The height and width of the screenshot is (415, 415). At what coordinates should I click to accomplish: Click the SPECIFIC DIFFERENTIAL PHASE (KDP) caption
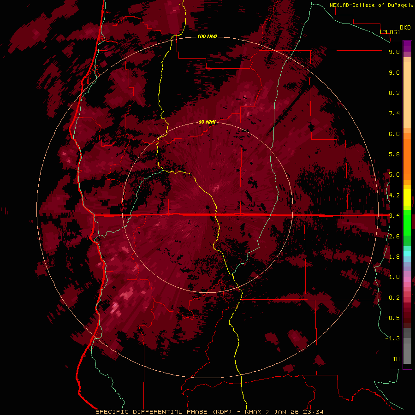coord(164,412)
